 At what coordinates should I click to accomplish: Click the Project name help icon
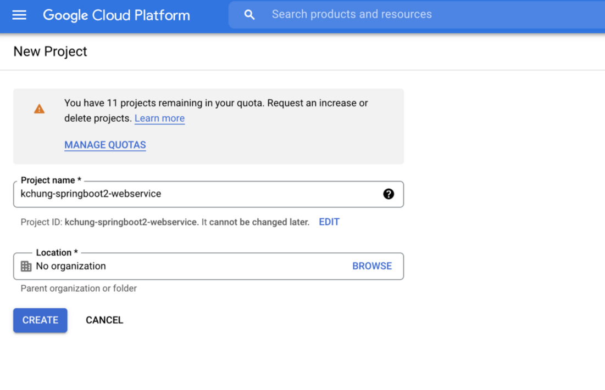[388, 194]
